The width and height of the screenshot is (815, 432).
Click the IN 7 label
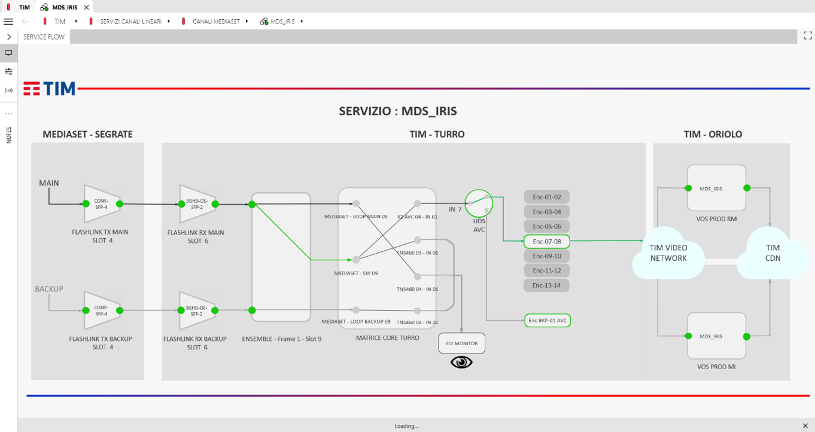pyautogui.click(x=455, y=209)
